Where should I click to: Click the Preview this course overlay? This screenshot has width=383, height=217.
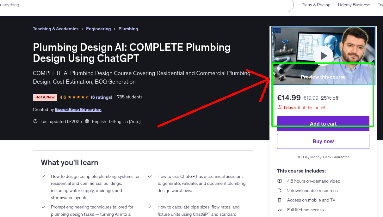coord(323,77)
